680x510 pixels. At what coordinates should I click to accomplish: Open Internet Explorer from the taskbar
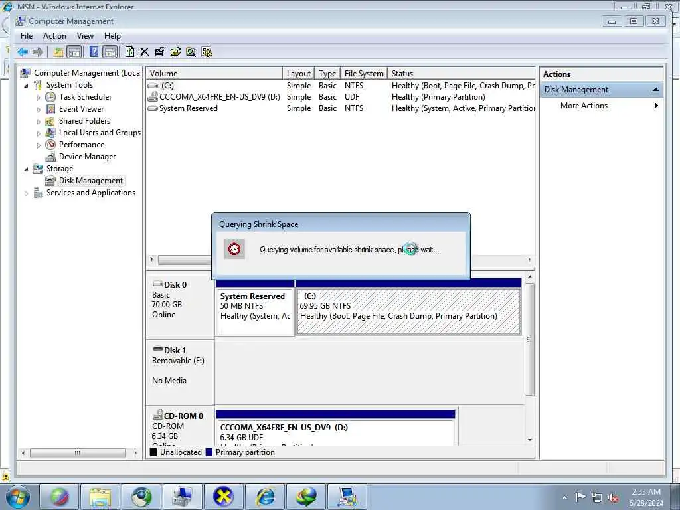265,497
